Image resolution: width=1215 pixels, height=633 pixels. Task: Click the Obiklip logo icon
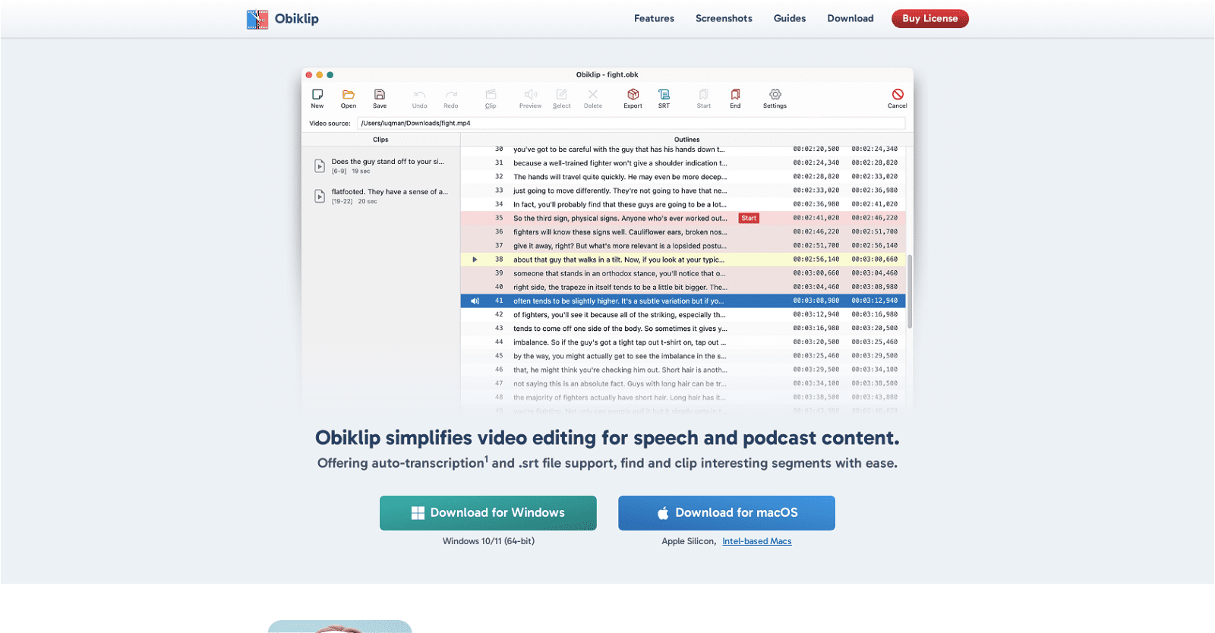[x=257, y=19]
